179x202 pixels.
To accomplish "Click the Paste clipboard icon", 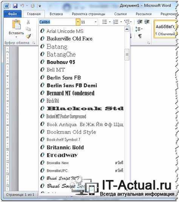I will click(16, 24).
